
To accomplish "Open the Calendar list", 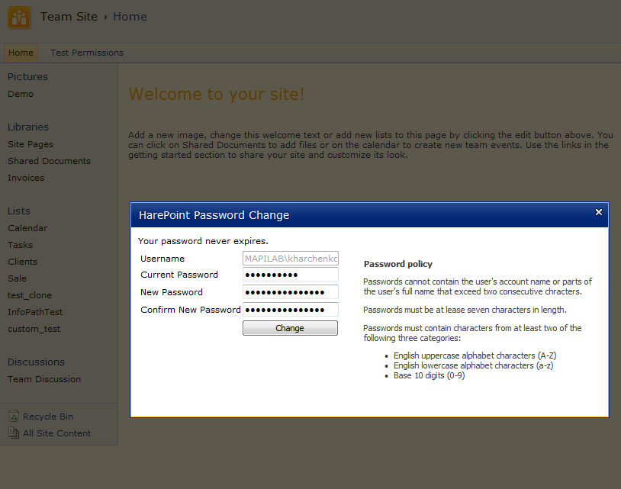I will (x=27, y=228).
